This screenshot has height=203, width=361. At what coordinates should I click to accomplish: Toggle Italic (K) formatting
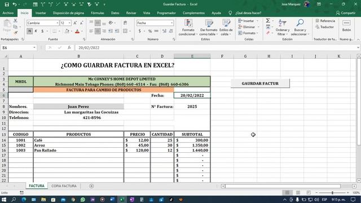pos(36,31)
